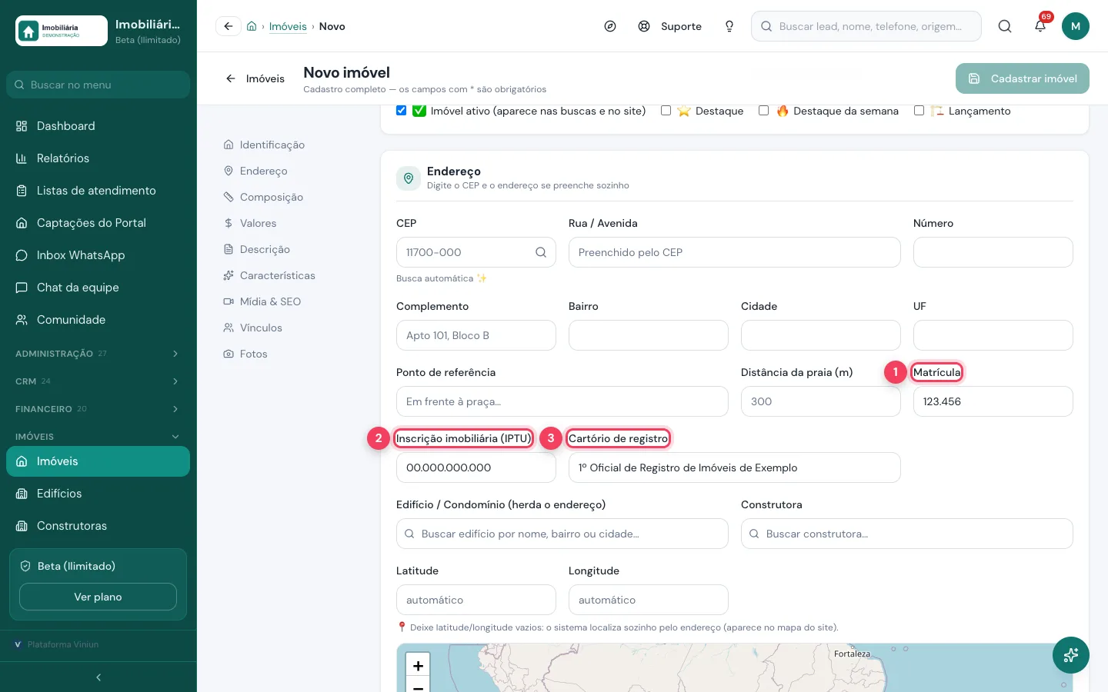Focus the Buscar no menu search
The width and height of the screenshot is (1108, 692).
click(x=98, y=85)
